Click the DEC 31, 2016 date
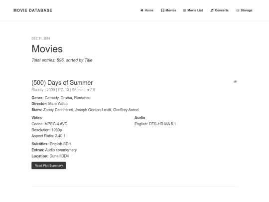This screenshot has width=269, height=202. pyautogui.click(x=41, y=38)
